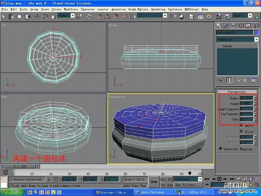Image resolution: width=261 pixels, height=196 pixels.
Task: Open the render type View dropdown
Action: (242, 16)
